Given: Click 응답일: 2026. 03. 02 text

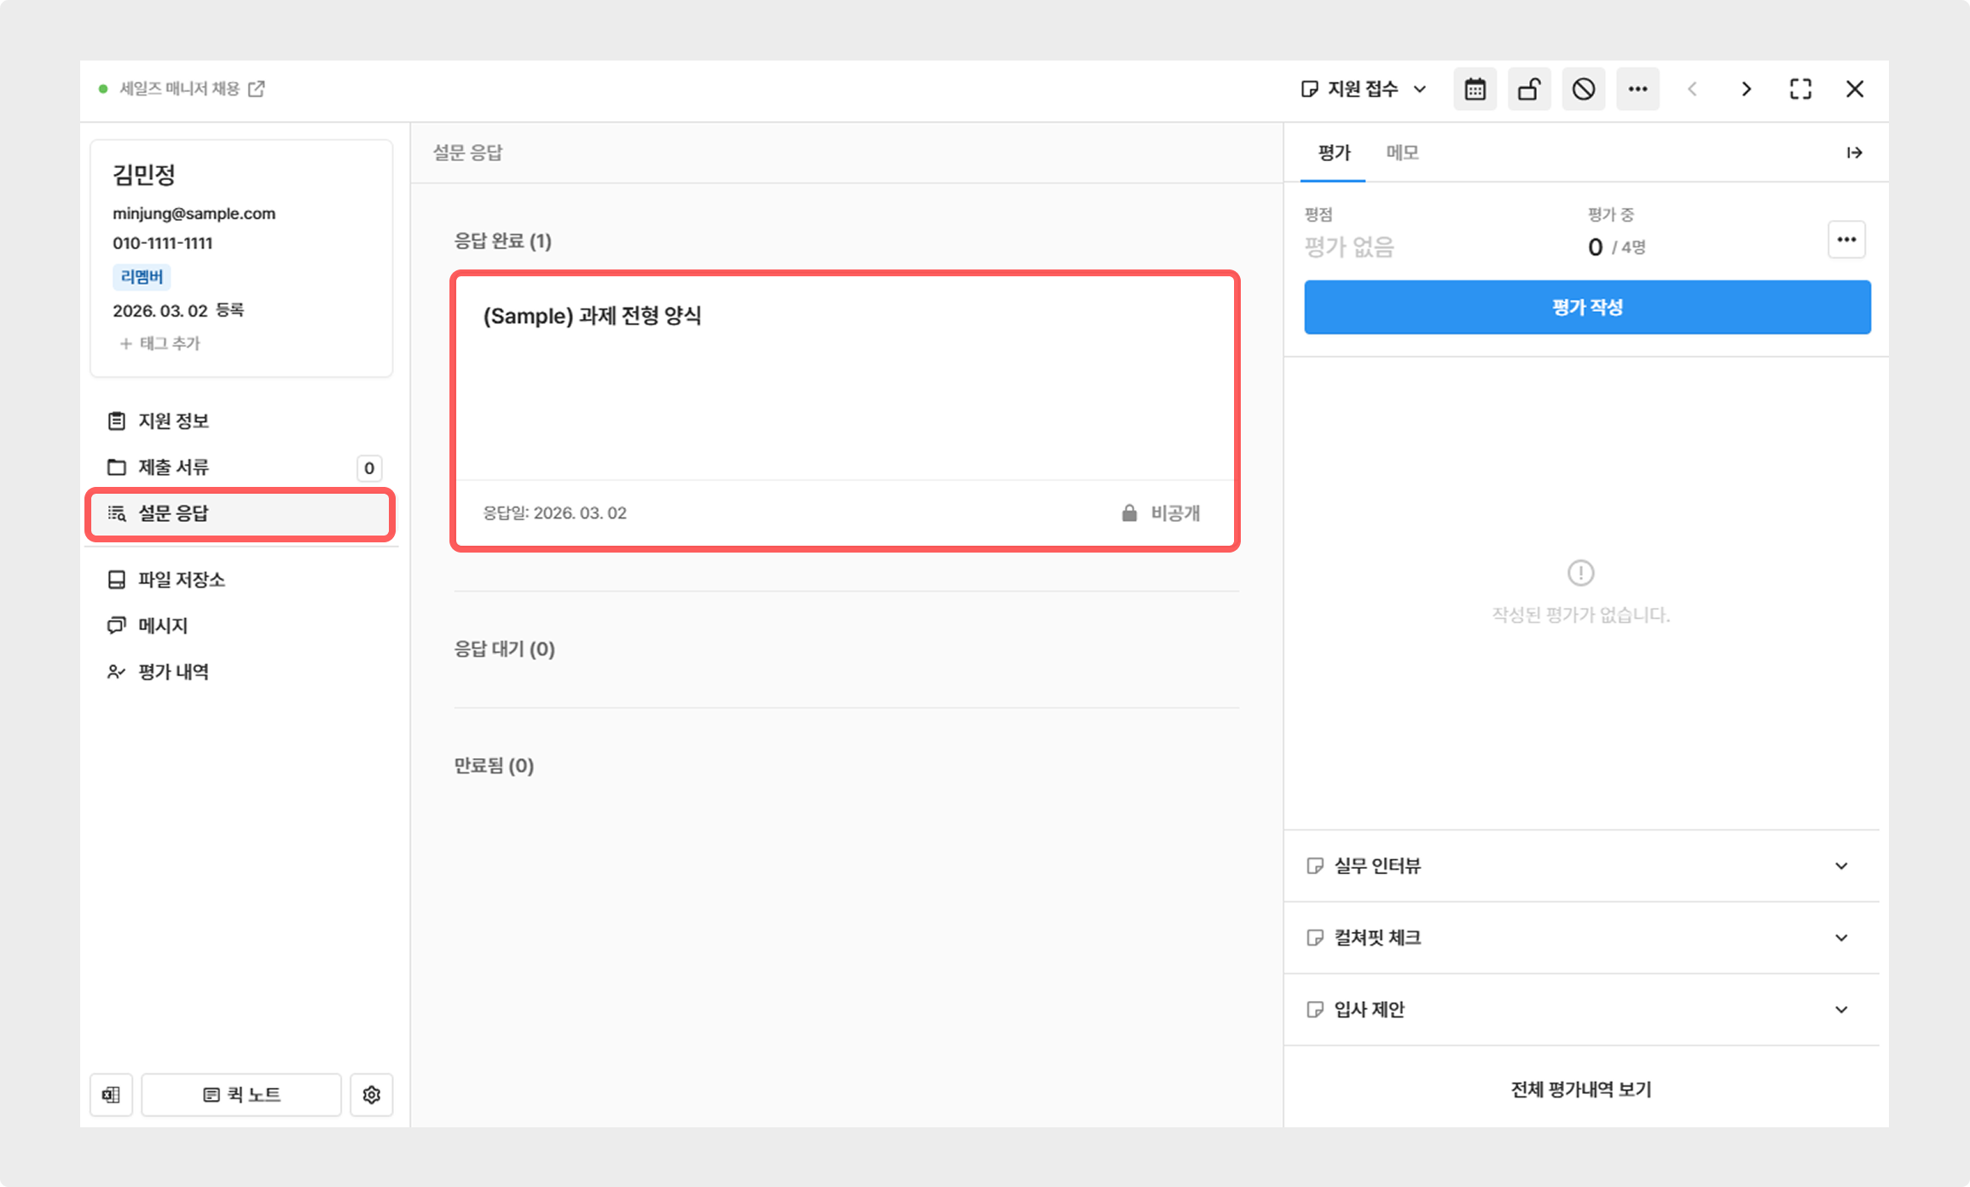Looking at the screenshot, I should 554,512.
